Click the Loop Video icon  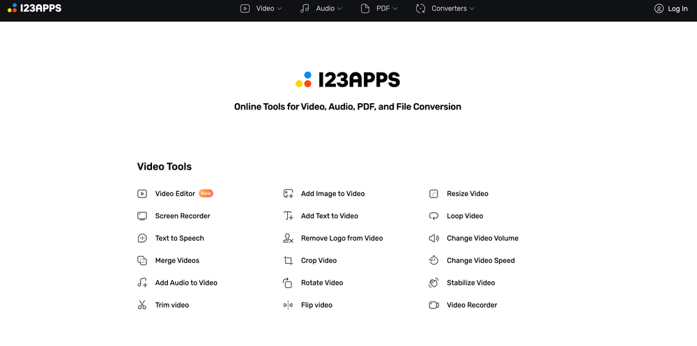434,216
